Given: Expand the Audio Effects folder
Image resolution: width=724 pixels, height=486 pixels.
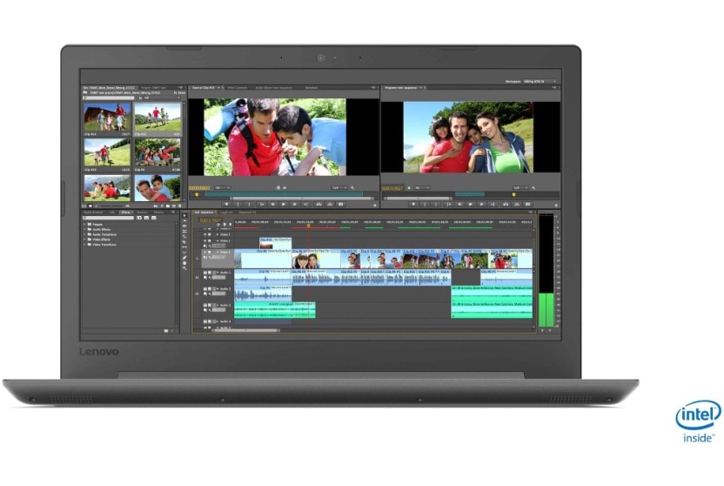Looking at the screenshot, I should [x=84, y=230].
